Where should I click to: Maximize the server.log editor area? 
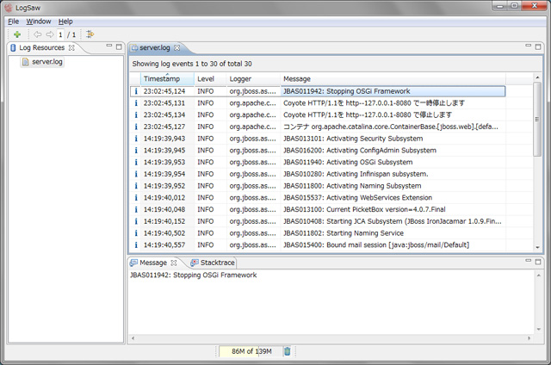pos(538,46)
